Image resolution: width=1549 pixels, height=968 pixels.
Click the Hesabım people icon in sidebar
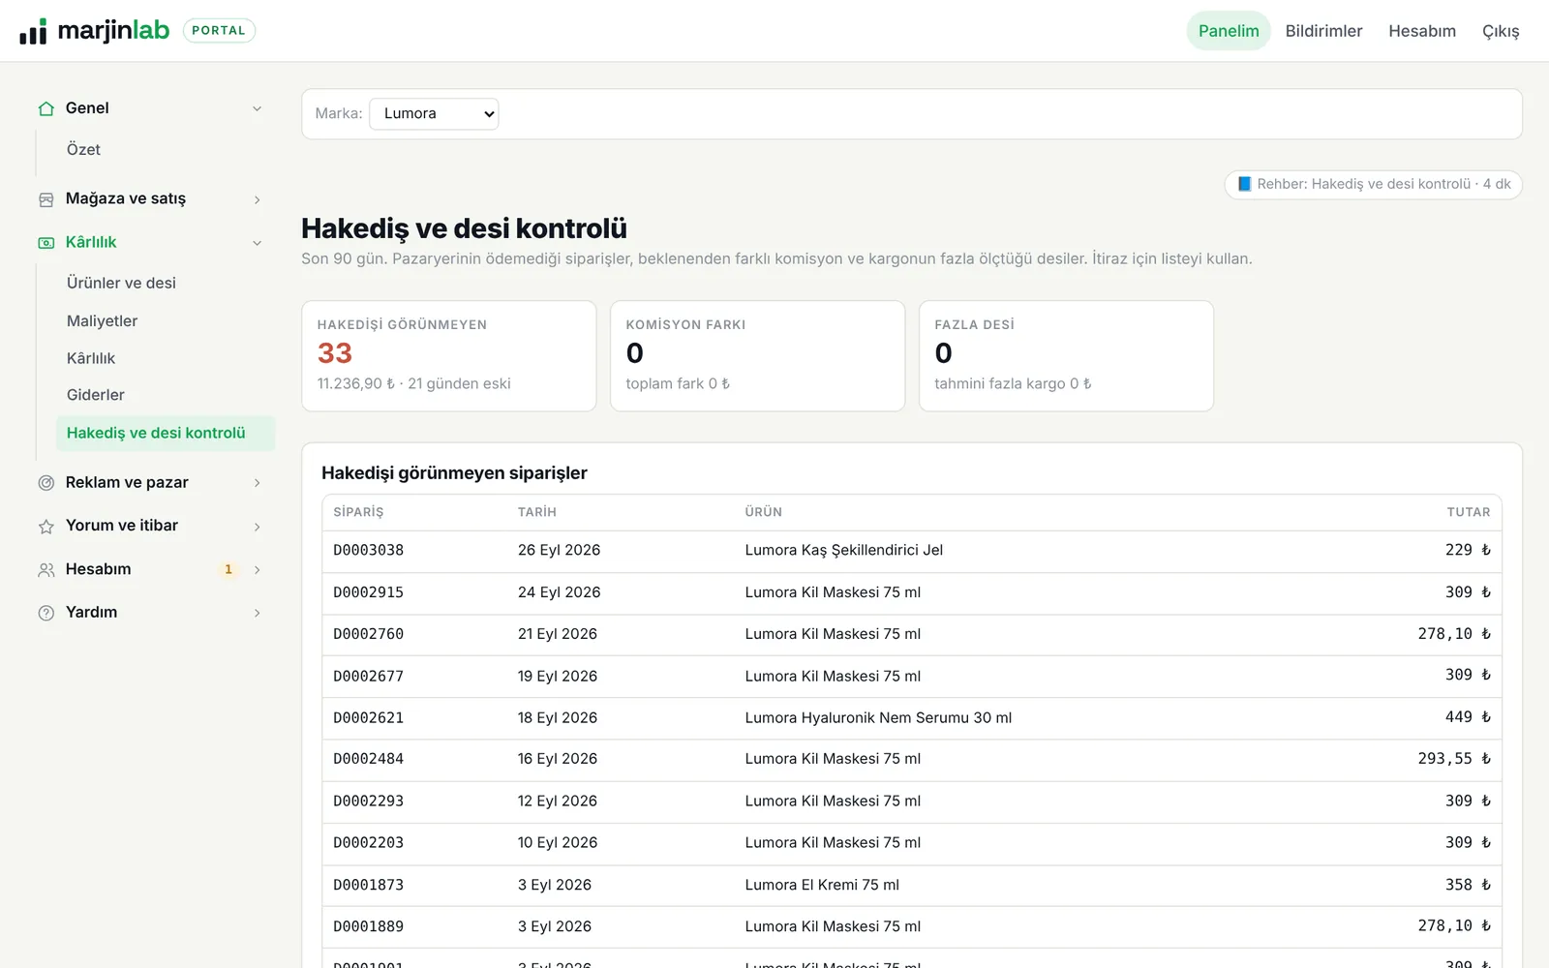[46, 570]
